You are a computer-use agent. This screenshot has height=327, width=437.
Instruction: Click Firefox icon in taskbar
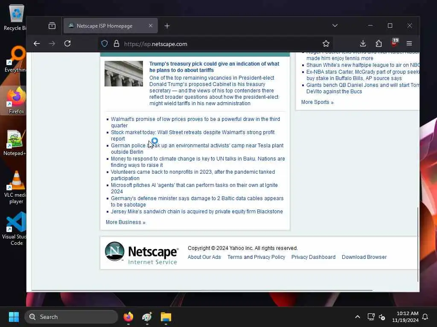pyautogui.click(x=128, y=317)
